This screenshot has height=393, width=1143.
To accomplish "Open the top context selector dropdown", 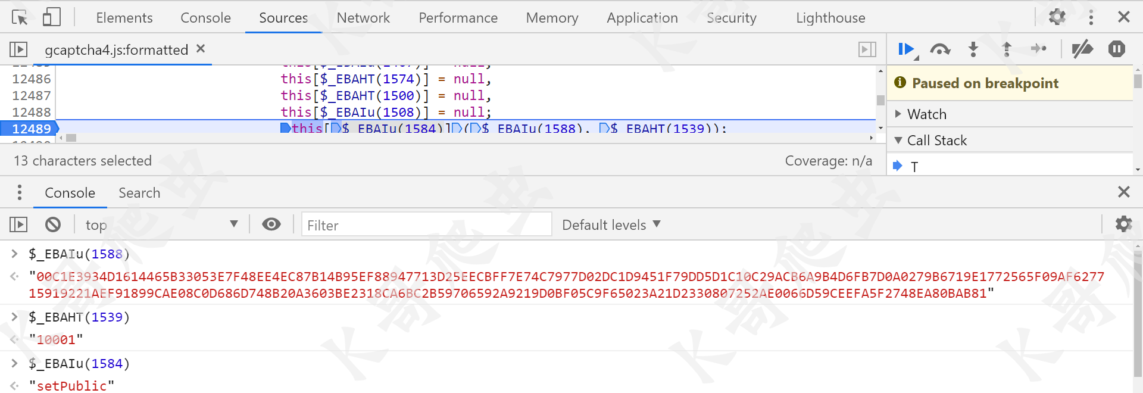I will pos(162,224).
